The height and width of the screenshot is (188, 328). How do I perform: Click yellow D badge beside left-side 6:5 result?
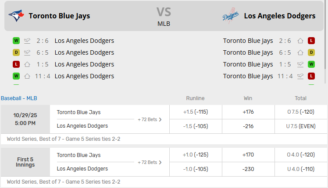16,52
